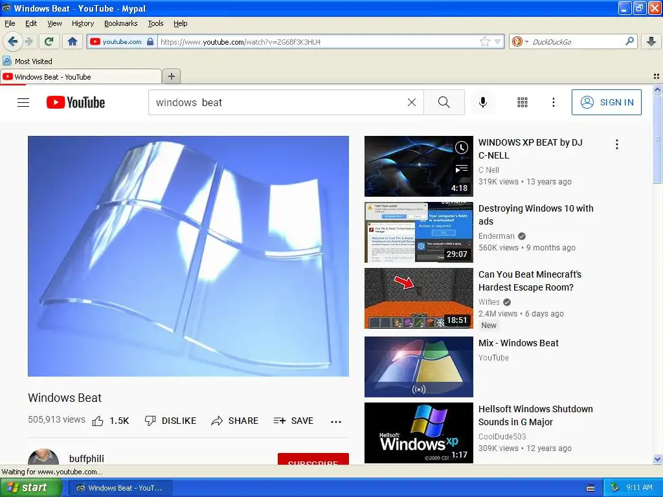Add DJ C-NELL video to queue icon
This screenshot has width=663, height=497.
coord(461,170)
